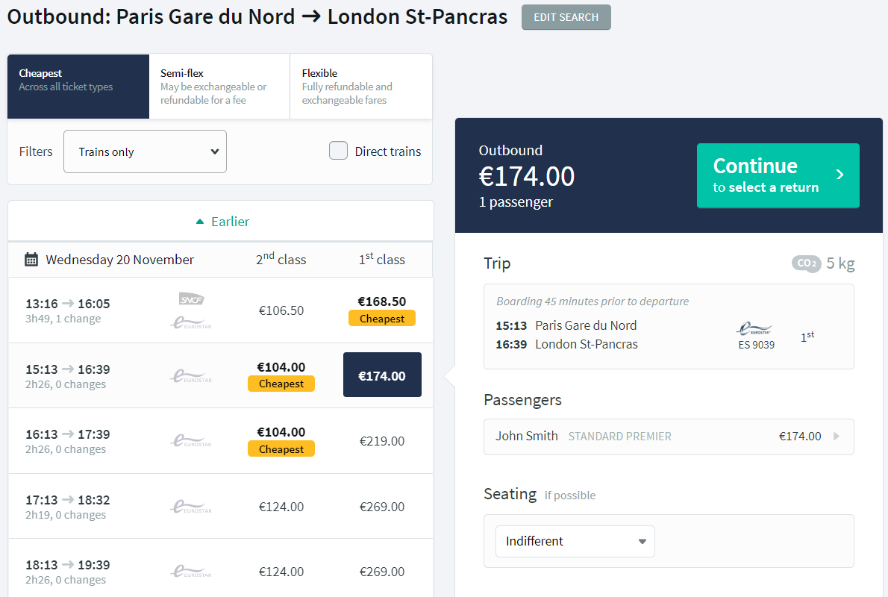Enable the Direct trains checkbox
Image resolution: width=888 pixels, height=597 pixels.
pyautogui.click(x=339, y=151)
